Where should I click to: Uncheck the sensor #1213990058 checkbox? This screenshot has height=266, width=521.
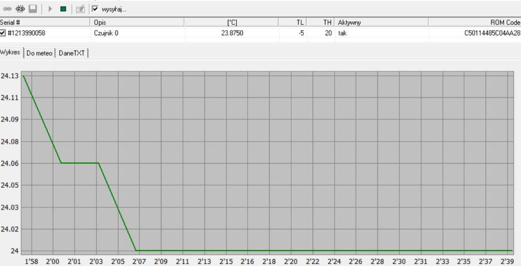coord(3,33)
